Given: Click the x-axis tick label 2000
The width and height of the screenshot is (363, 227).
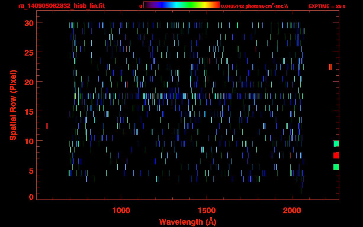Looking at the screenshot, I should pyautogui.click(x=292, y=210).
